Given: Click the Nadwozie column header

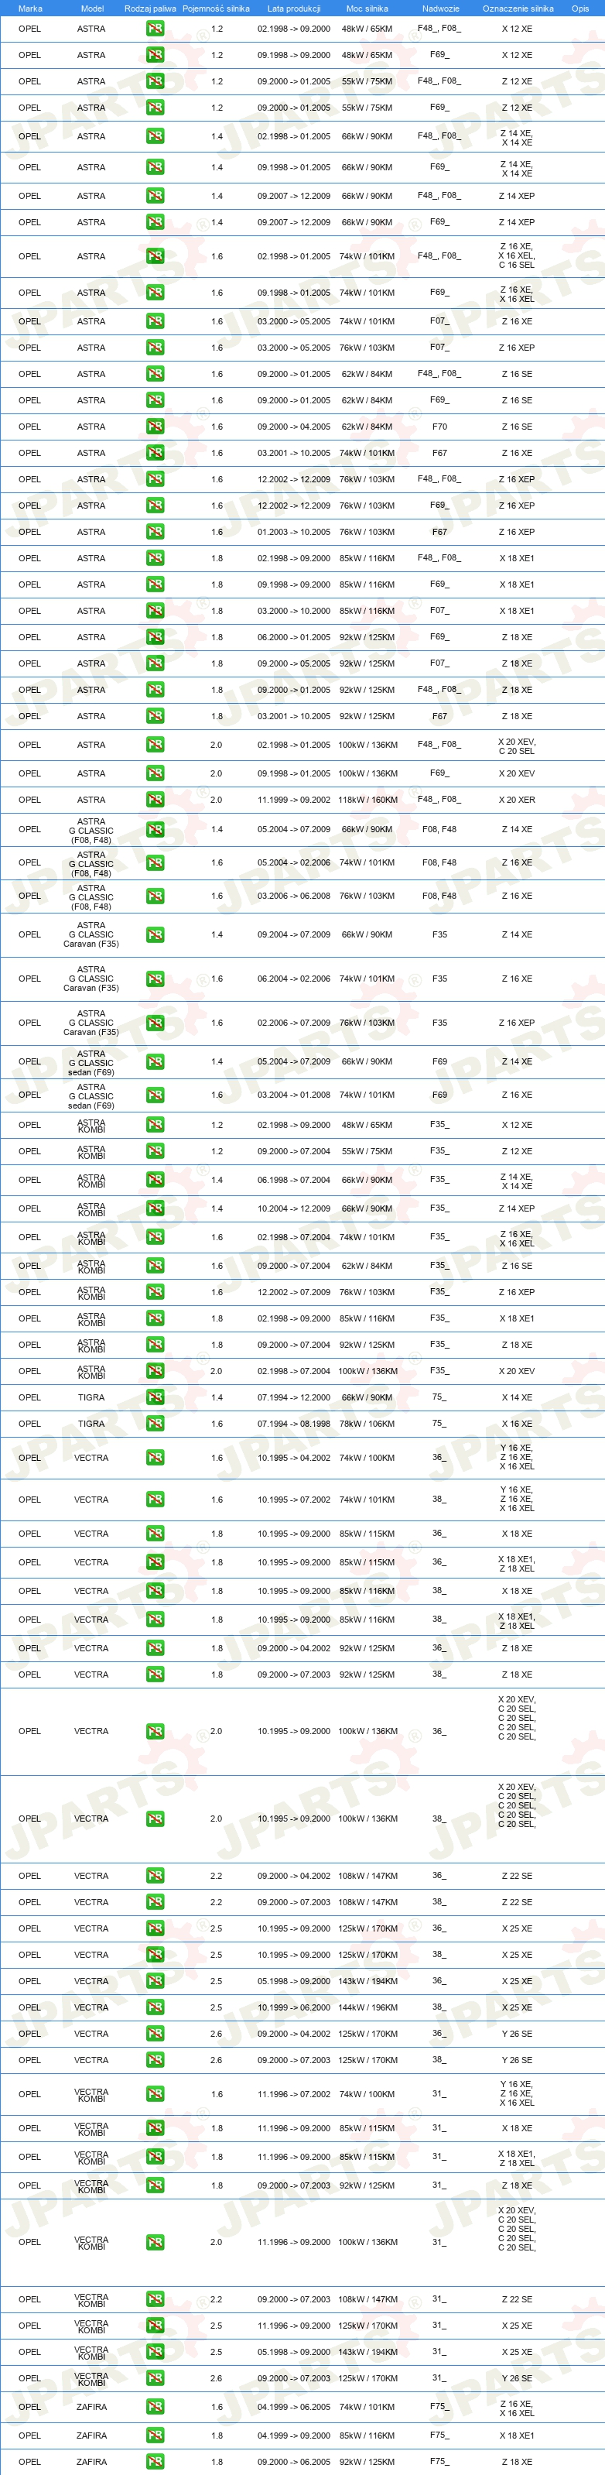Looking at the screenshot, I should [440, 9].
